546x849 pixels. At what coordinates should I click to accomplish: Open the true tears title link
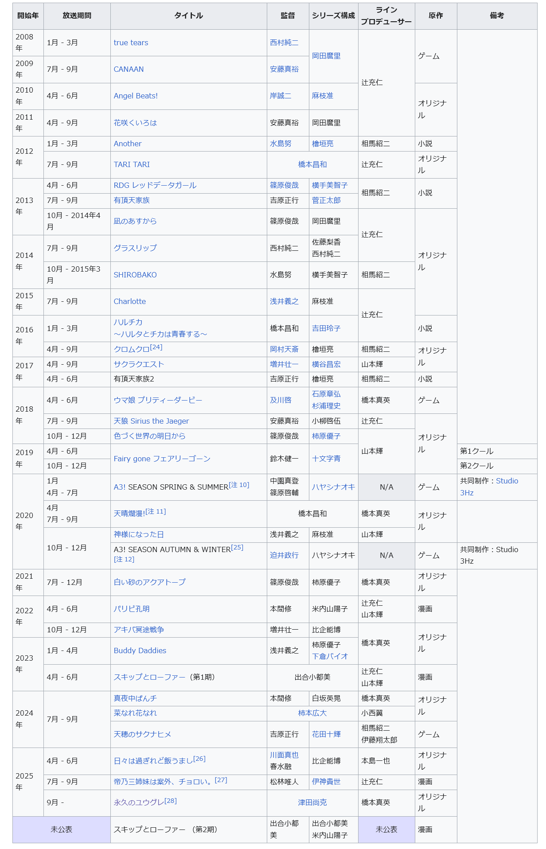[131, 43]
